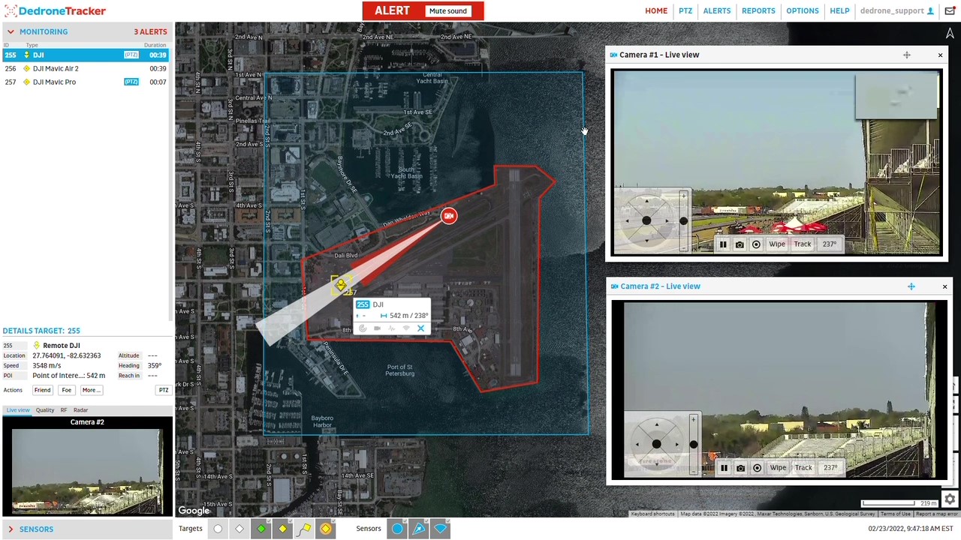The image size is (961, 540).
Task: Select alert 255 DJI row
Action: click(x=84, y=55)
